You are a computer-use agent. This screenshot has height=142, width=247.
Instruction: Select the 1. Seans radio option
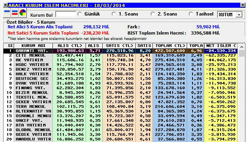(114, 14)
